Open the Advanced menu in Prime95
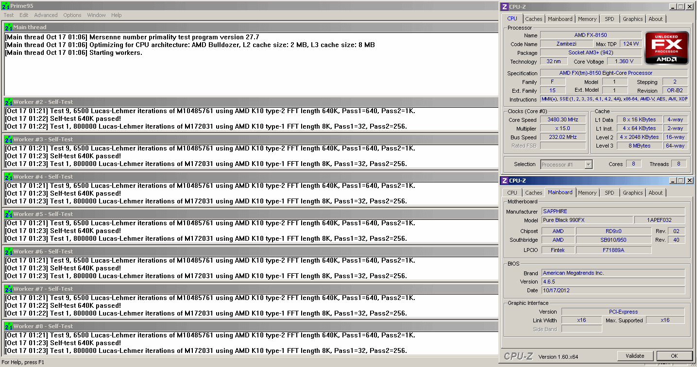Image resolution: width=697 pixels, height=367 pixels. [x=46, y=15]
